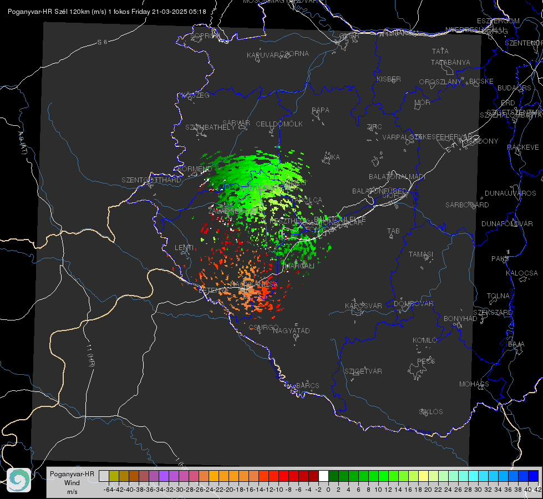Viewport: 543px width, 499px height.
Task: Click the TATA city label
Action: tap(440, 51)
